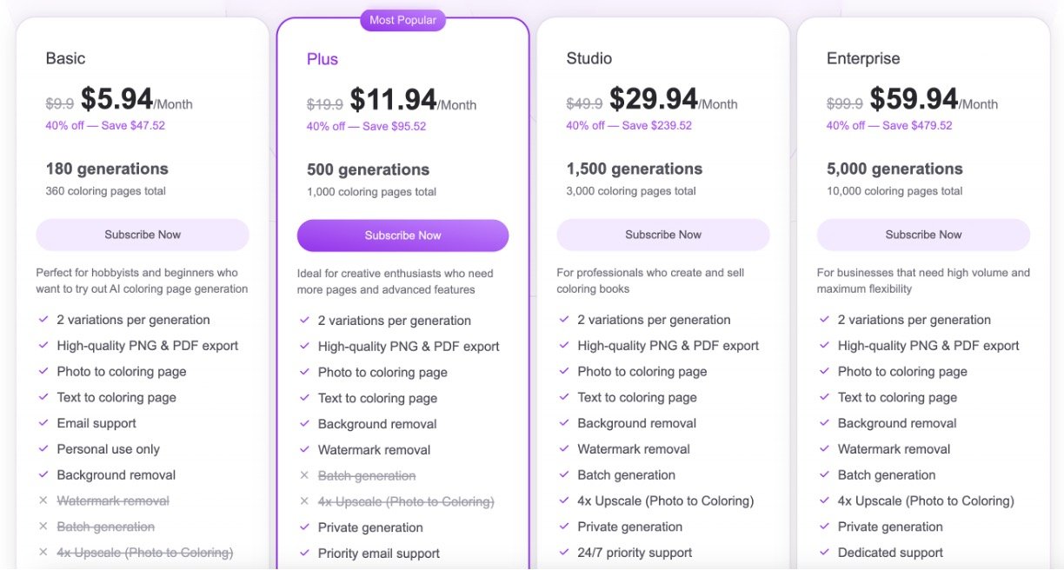Click the Studio "40% off — Save $239.52" text
Screen dimensions: 1064x570
628,125
